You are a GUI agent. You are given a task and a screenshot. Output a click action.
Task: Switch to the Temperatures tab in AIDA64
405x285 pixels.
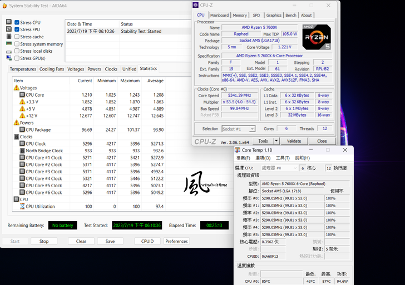click(23, 69)
